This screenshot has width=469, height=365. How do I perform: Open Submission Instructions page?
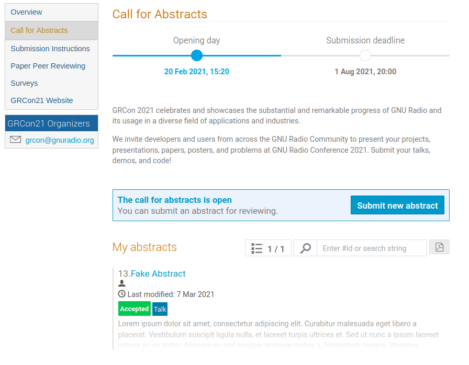coord(50,49)
